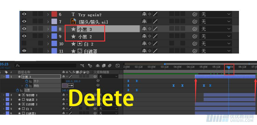The width and height of the screenshot is (257, 125).
Task: Hide the Try again? text layer
Action: coord(24,14)
